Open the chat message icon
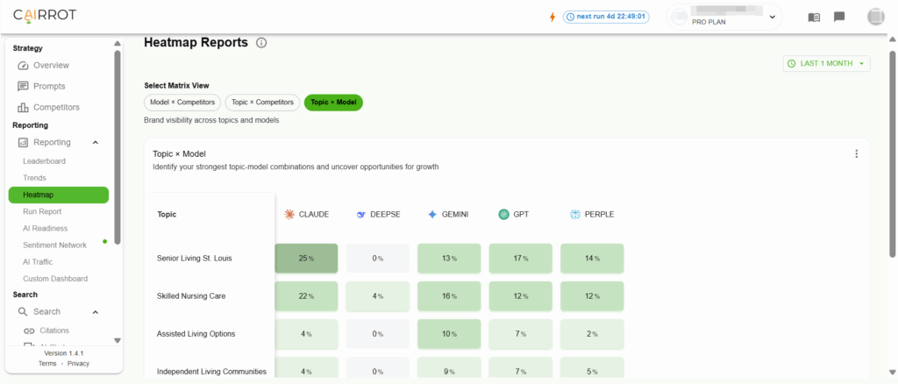 (x=839, y=17)
